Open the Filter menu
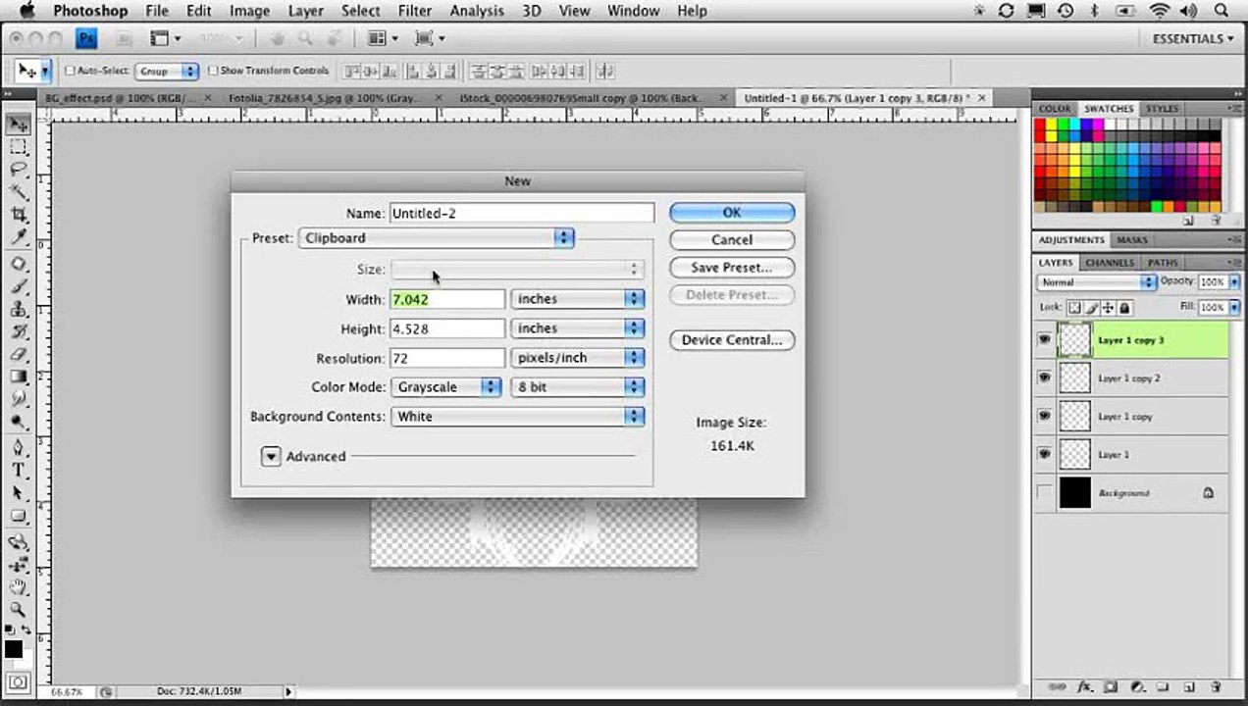1248x706 pixels. click(415, 11)
